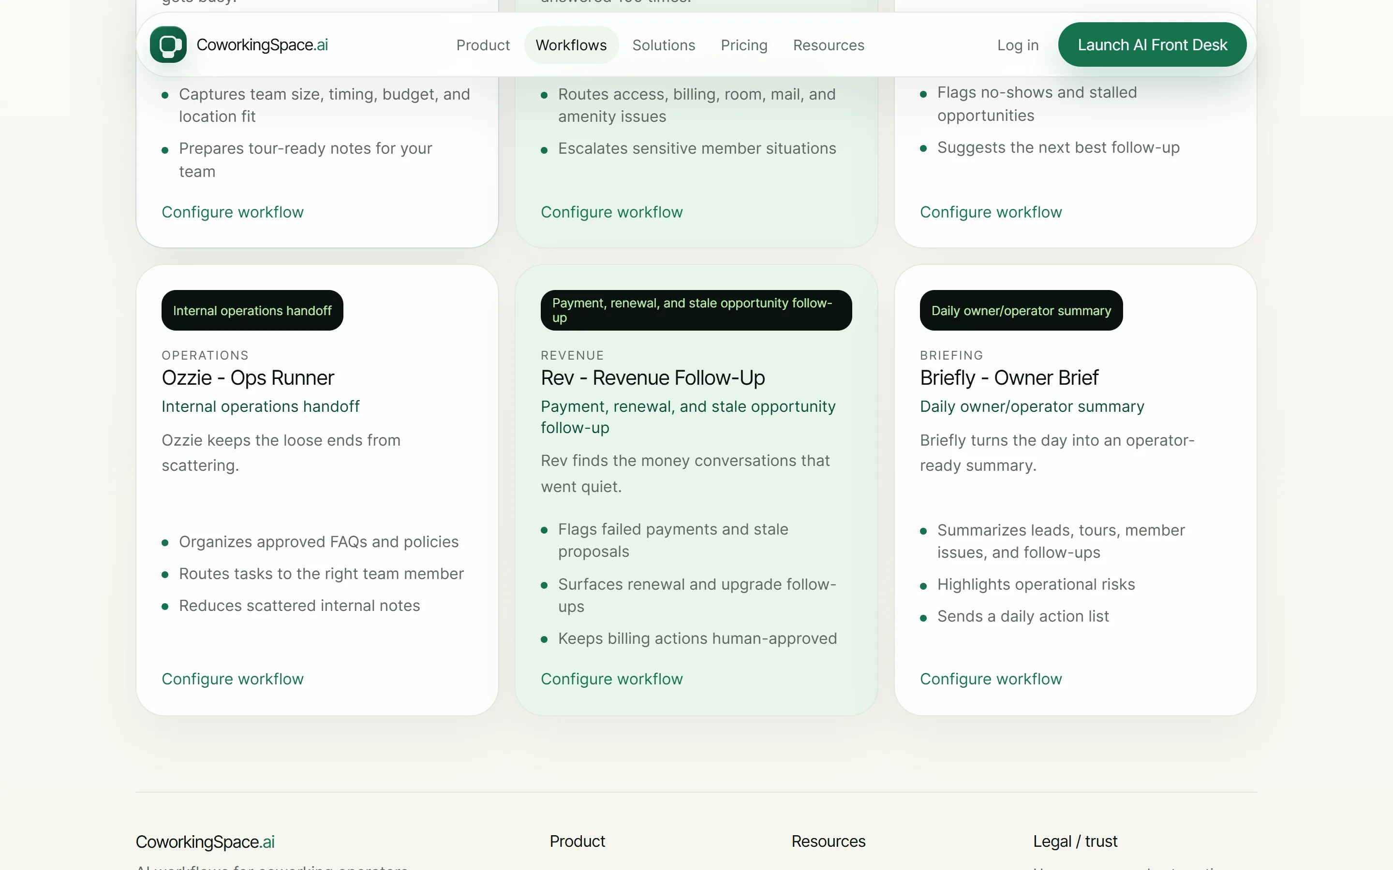This screenshot has width=1393, height=870.
Task: Click the footer Legal / trust heading
Action: pos(1075,841)
